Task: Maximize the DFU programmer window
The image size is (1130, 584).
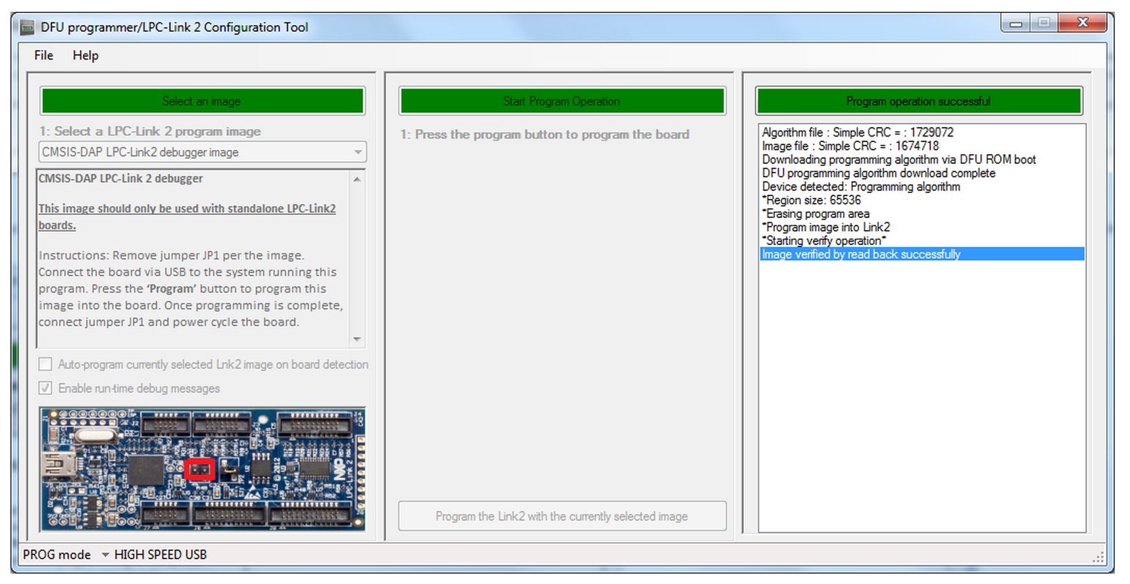Action: point(1043,23)
